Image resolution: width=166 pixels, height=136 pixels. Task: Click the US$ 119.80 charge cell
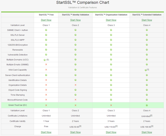click(x=111, y=126)
